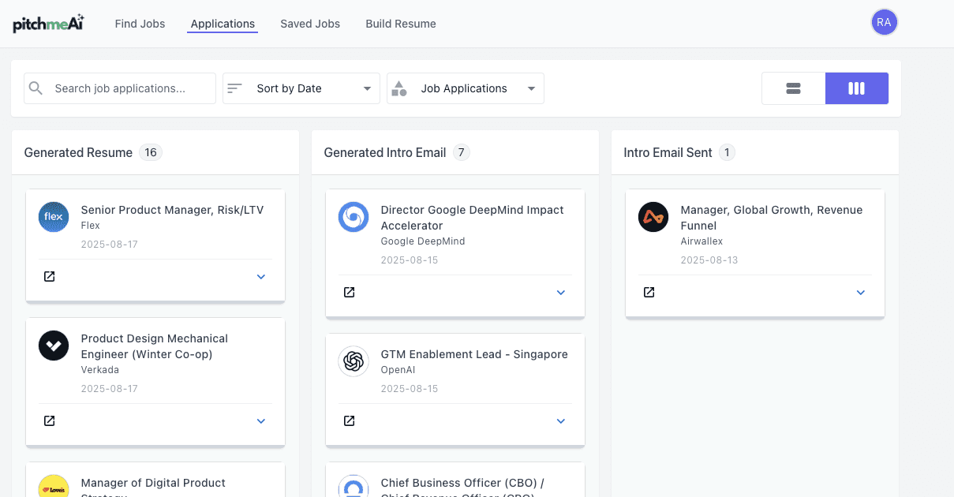Switch to list view layout
This screenshot has width=954, height=497.
pyautogui.click(x=793, y=88)
